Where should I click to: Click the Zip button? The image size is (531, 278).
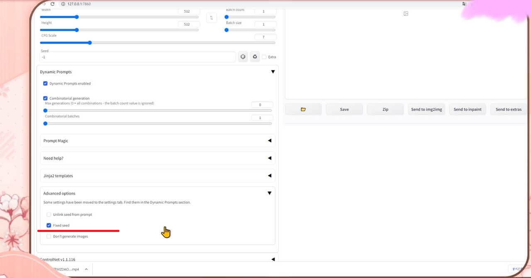click(385, 110)
